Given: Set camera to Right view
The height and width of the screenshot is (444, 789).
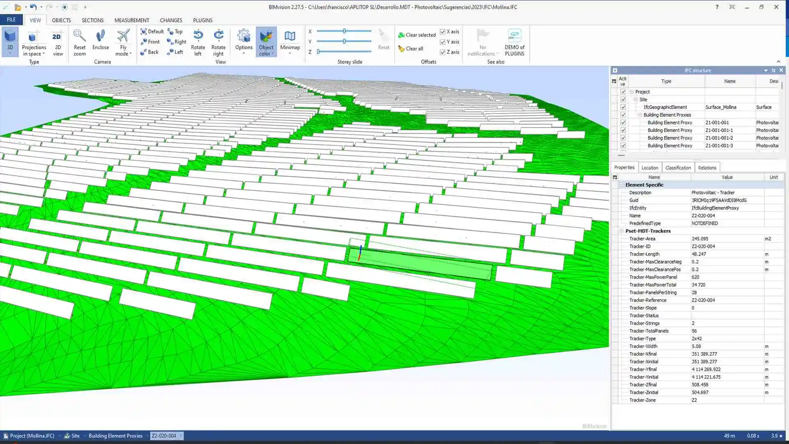Looking at the screenshot, I should click(176, 42).
